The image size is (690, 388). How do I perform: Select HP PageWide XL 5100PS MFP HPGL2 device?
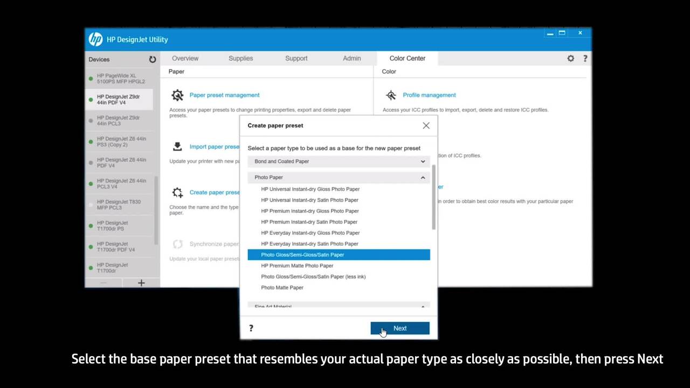coord(119,79)
